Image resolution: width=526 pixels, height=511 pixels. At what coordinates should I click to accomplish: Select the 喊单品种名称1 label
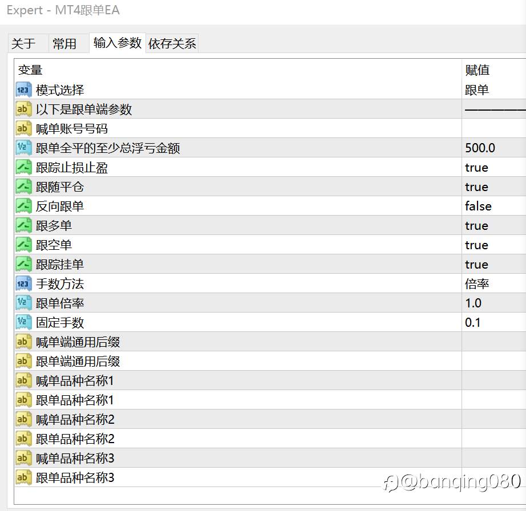75,380
